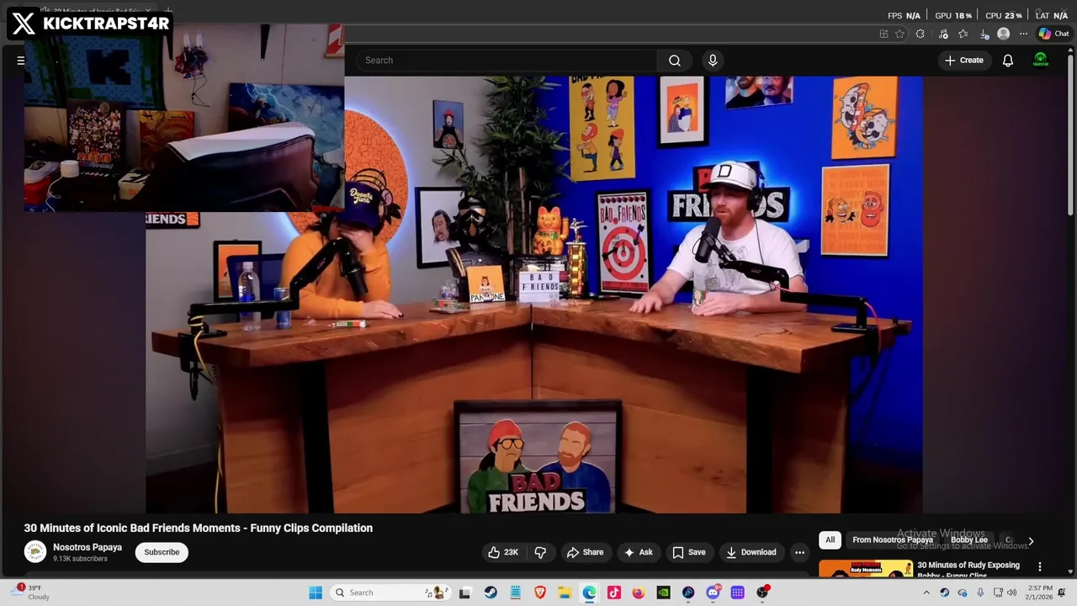Show next filter chips with arrow
Image resolution: width=1077 pixels, height=606 pixels.
pyautogui.click(x=1031, y=541)
